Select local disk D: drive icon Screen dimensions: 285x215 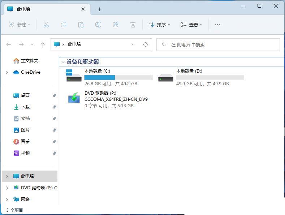coord(165,77)
